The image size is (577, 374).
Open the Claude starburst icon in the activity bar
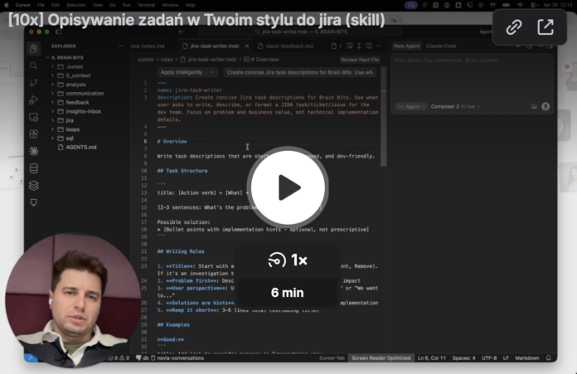(33, 151)
